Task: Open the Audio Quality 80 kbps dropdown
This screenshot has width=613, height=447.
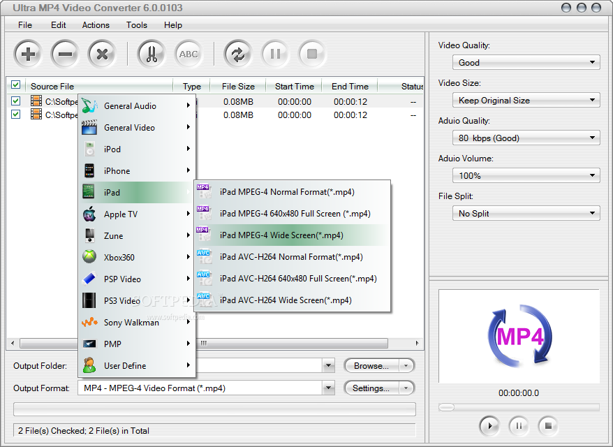Action: (x=526, y=138)
